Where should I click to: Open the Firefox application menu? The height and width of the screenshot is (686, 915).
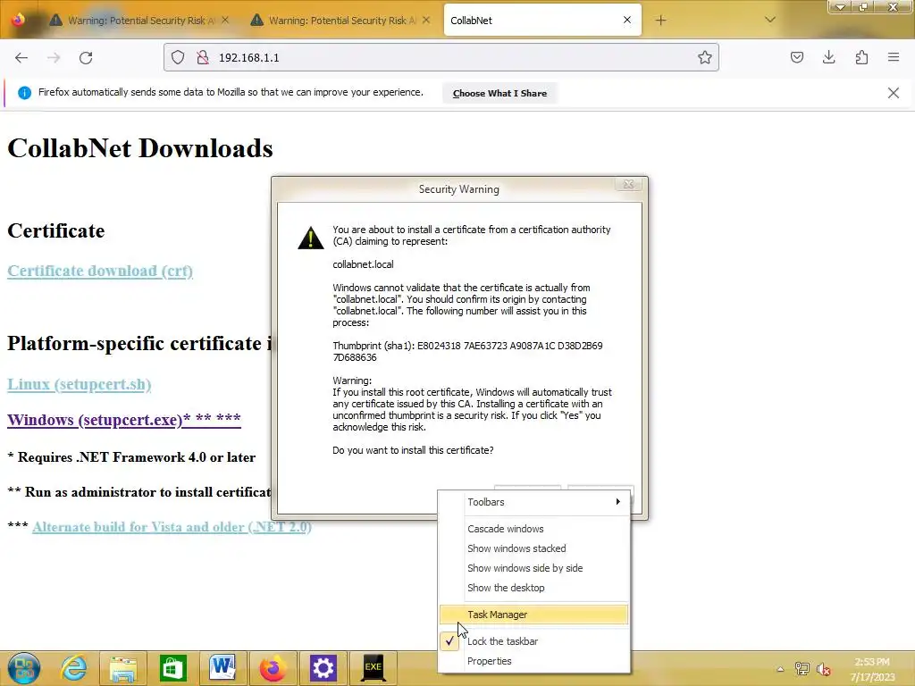894,57
